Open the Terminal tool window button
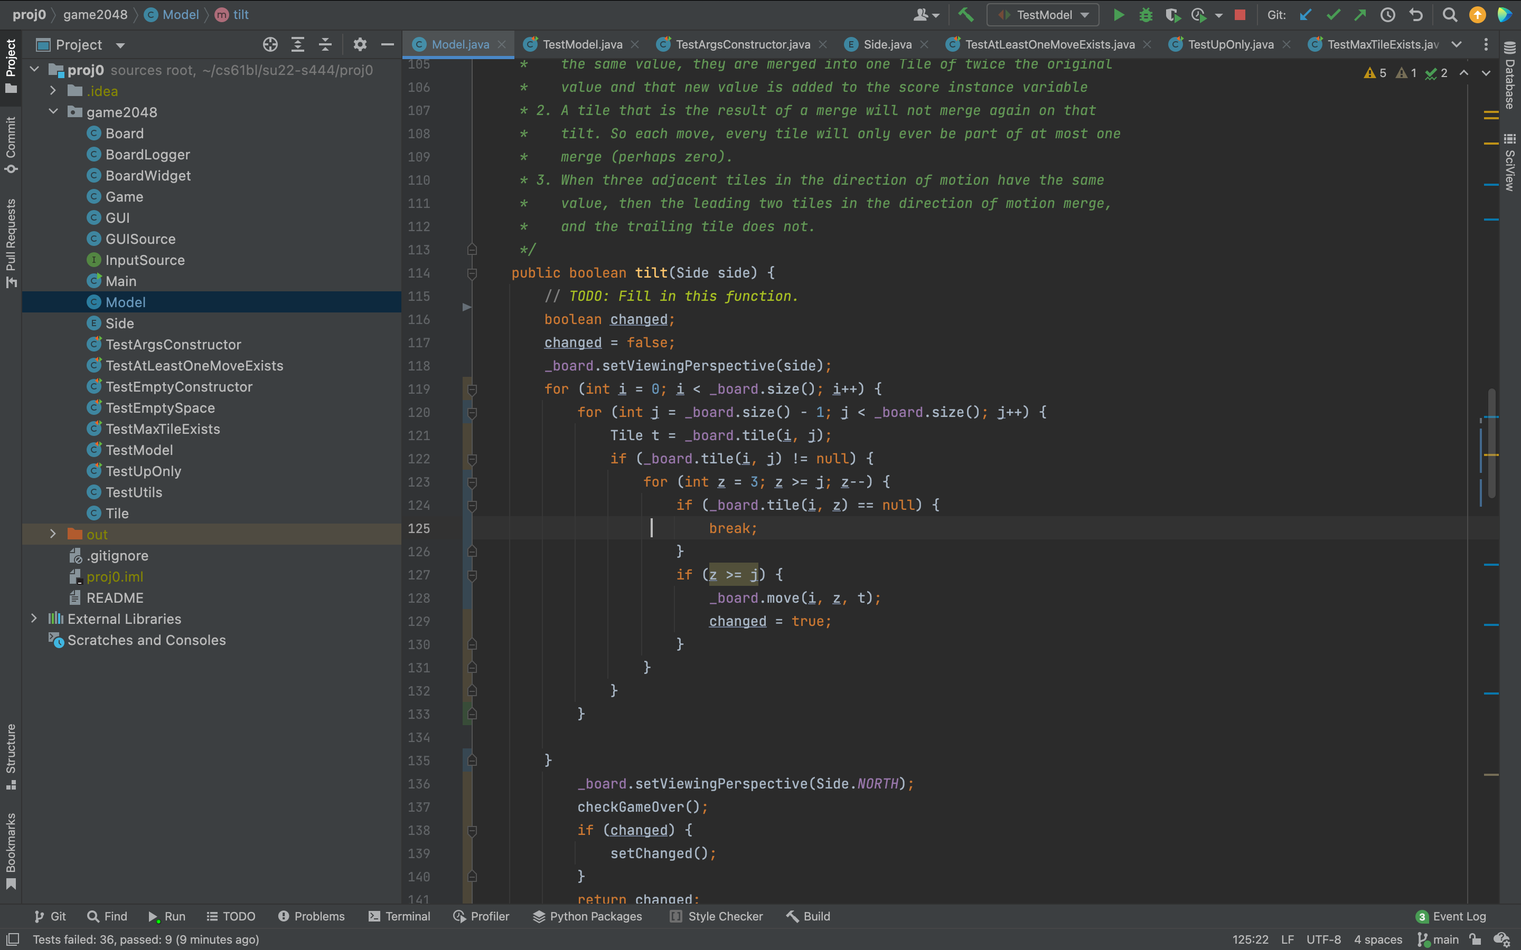 399,916
